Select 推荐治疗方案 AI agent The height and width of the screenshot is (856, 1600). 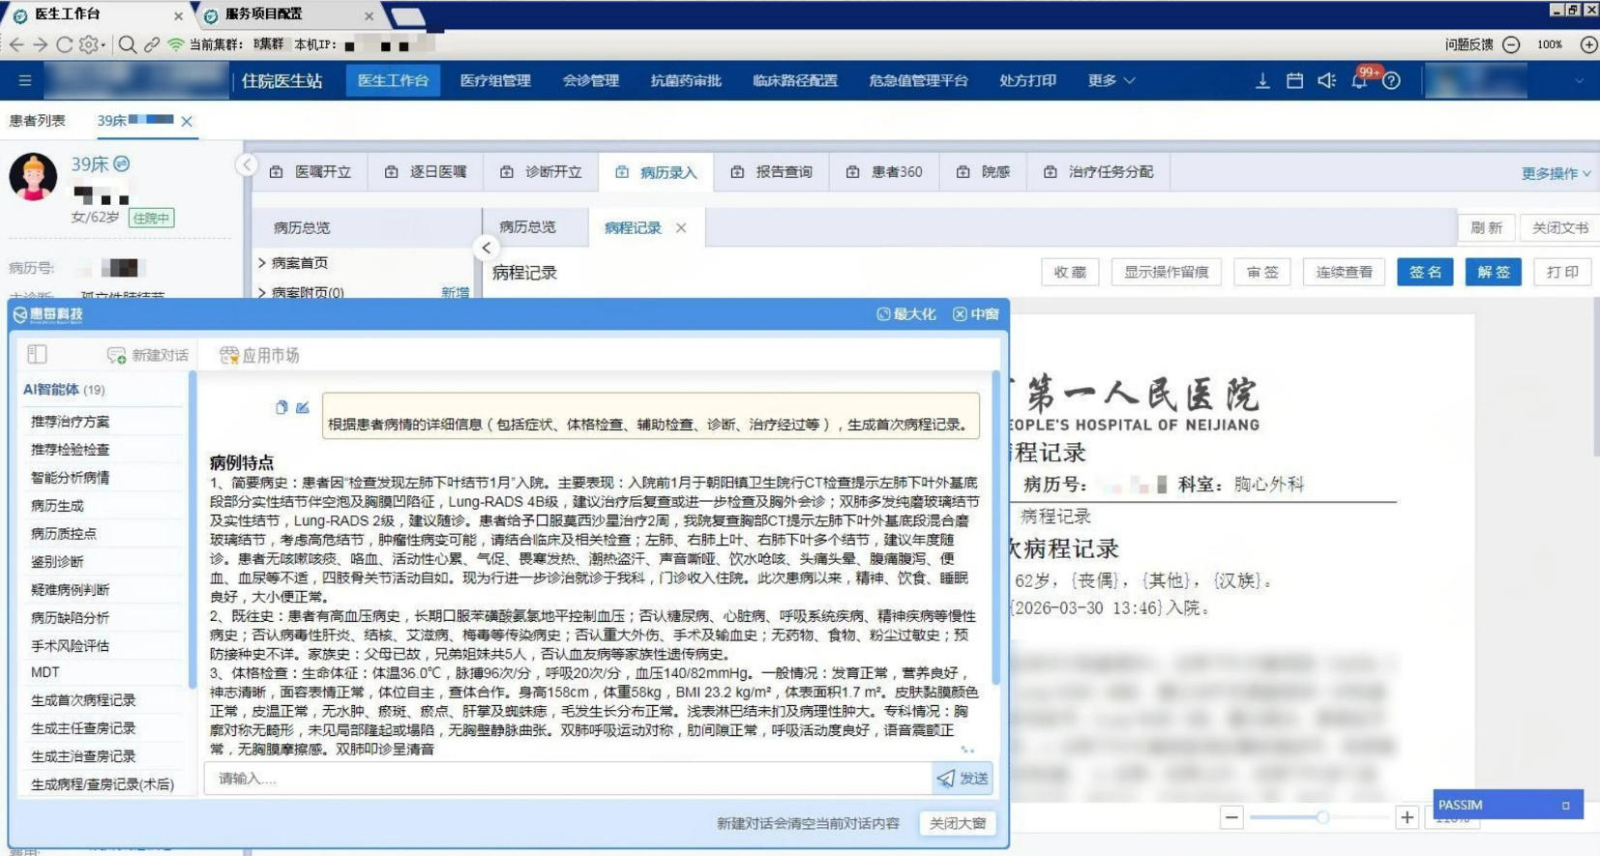71,421
